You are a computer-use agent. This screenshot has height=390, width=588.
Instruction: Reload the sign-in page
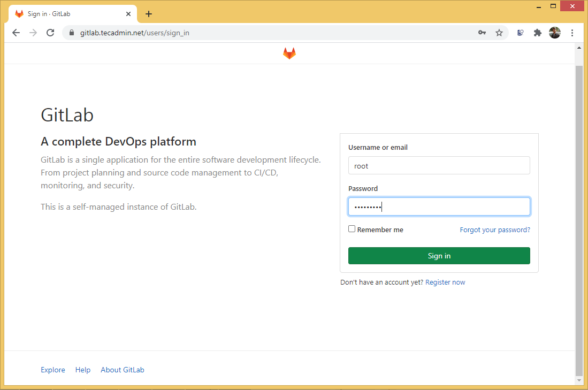[x=50, y=33]
